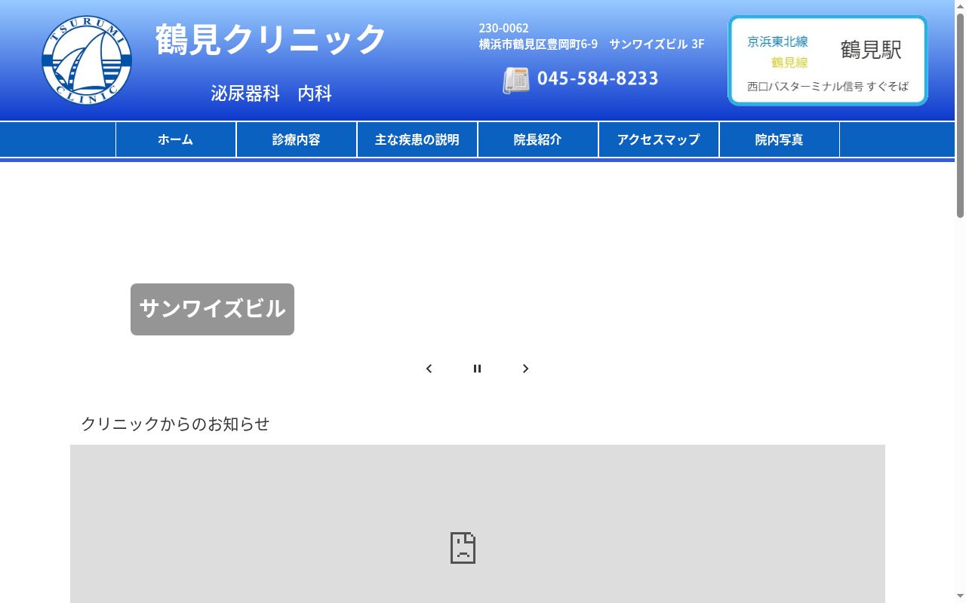Click the telephone icon beside the phone number

point(516,80)
